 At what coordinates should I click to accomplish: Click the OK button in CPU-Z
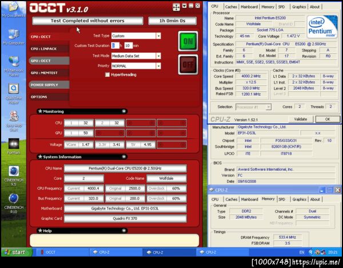click(328, 119)
